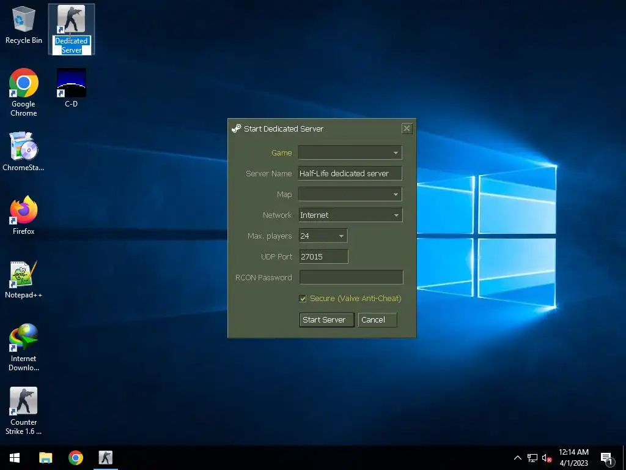The image size is (626, 470).
Task: Launch Chrome from the taskbar
Action: tap(75, 458)
